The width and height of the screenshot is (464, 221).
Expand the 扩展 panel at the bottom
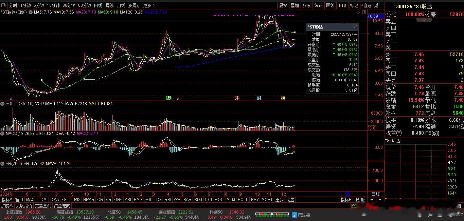tap(7, 206)
